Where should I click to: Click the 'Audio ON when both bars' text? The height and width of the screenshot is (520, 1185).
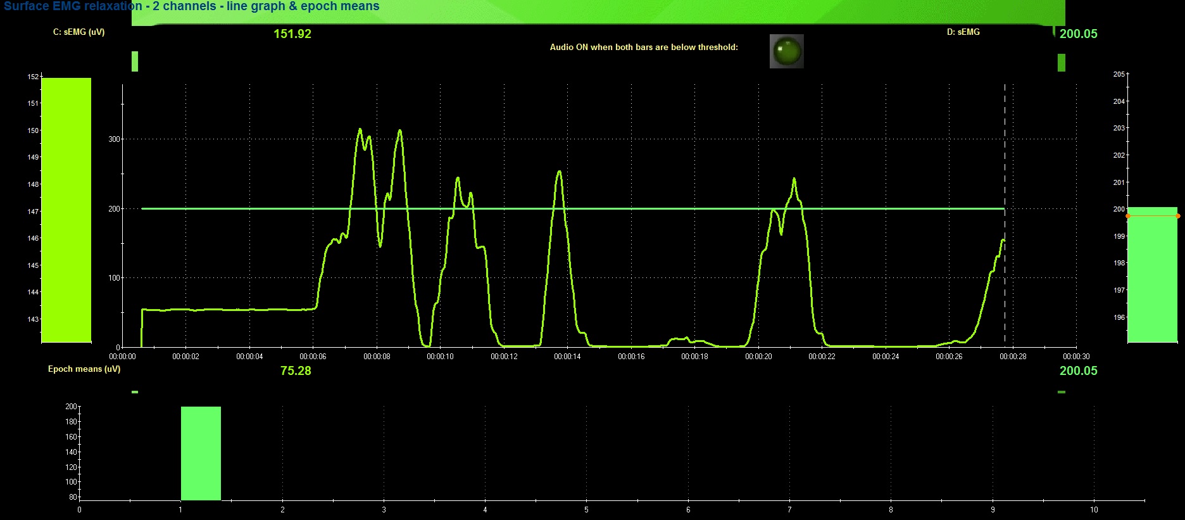coord(644,48)
